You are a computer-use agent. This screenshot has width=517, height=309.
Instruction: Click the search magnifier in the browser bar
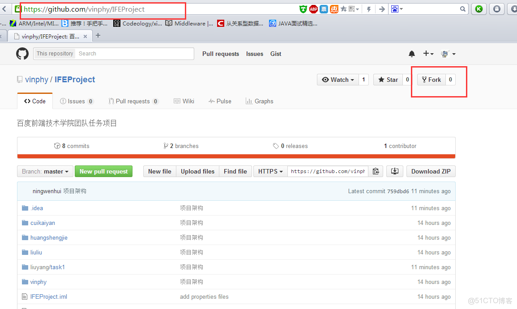pyautogui.click(x=463, y=9)
